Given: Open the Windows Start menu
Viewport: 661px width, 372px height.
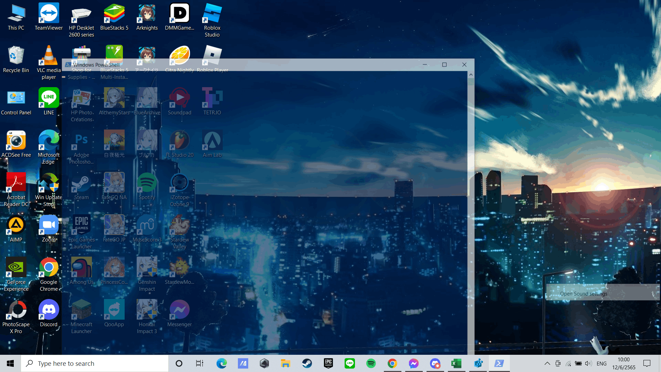Looking at the screenshot, I should [10, 363].
